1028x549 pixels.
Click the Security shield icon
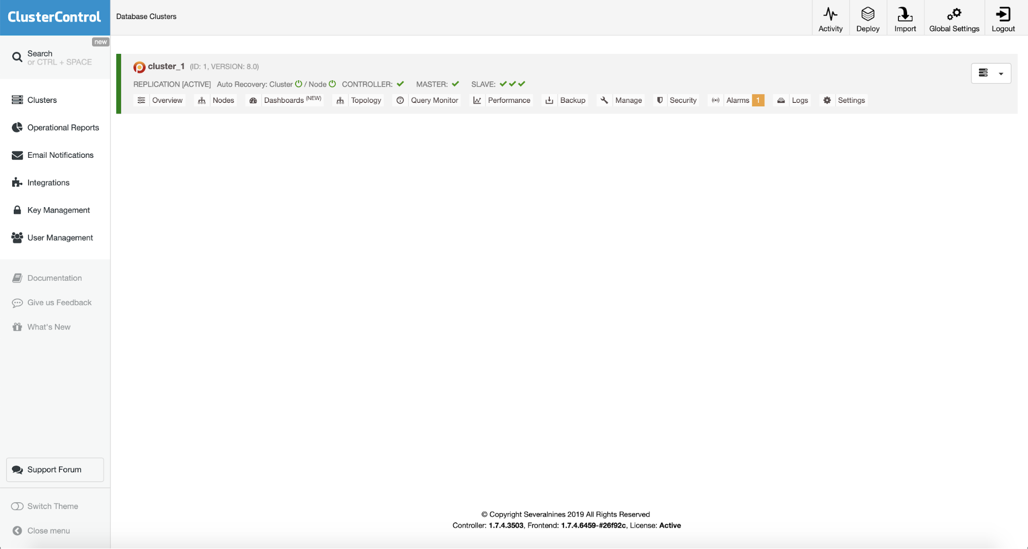coord(659,100)
